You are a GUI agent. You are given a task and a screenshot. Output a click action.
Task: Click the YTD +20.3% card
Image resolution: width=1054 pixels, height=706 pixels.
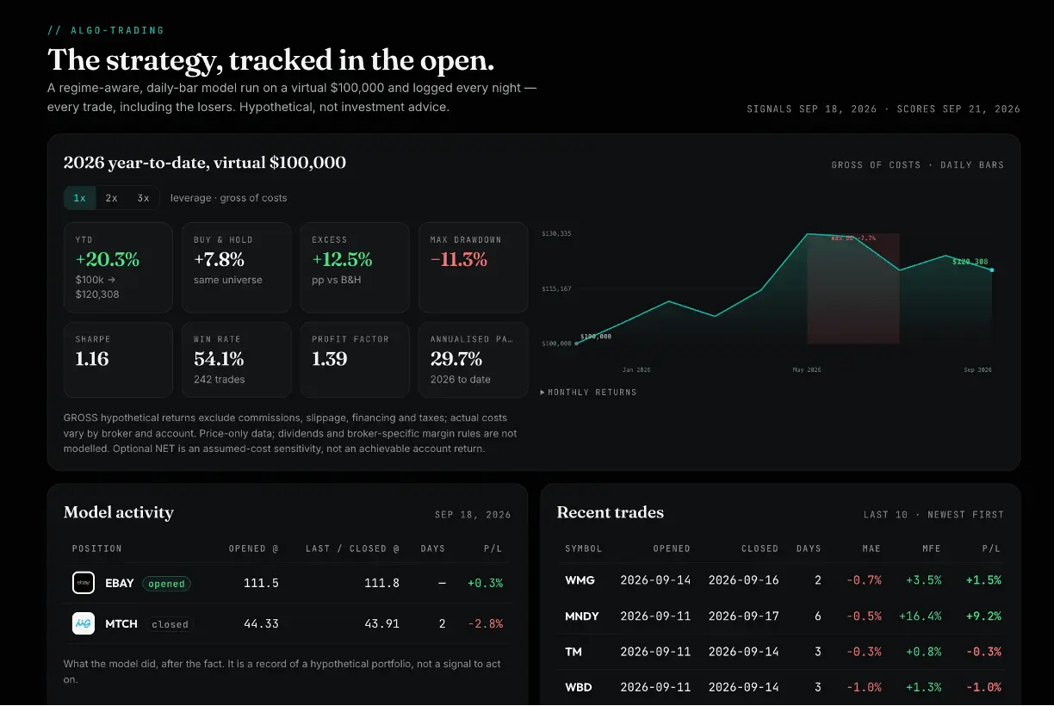coord(118,268)
